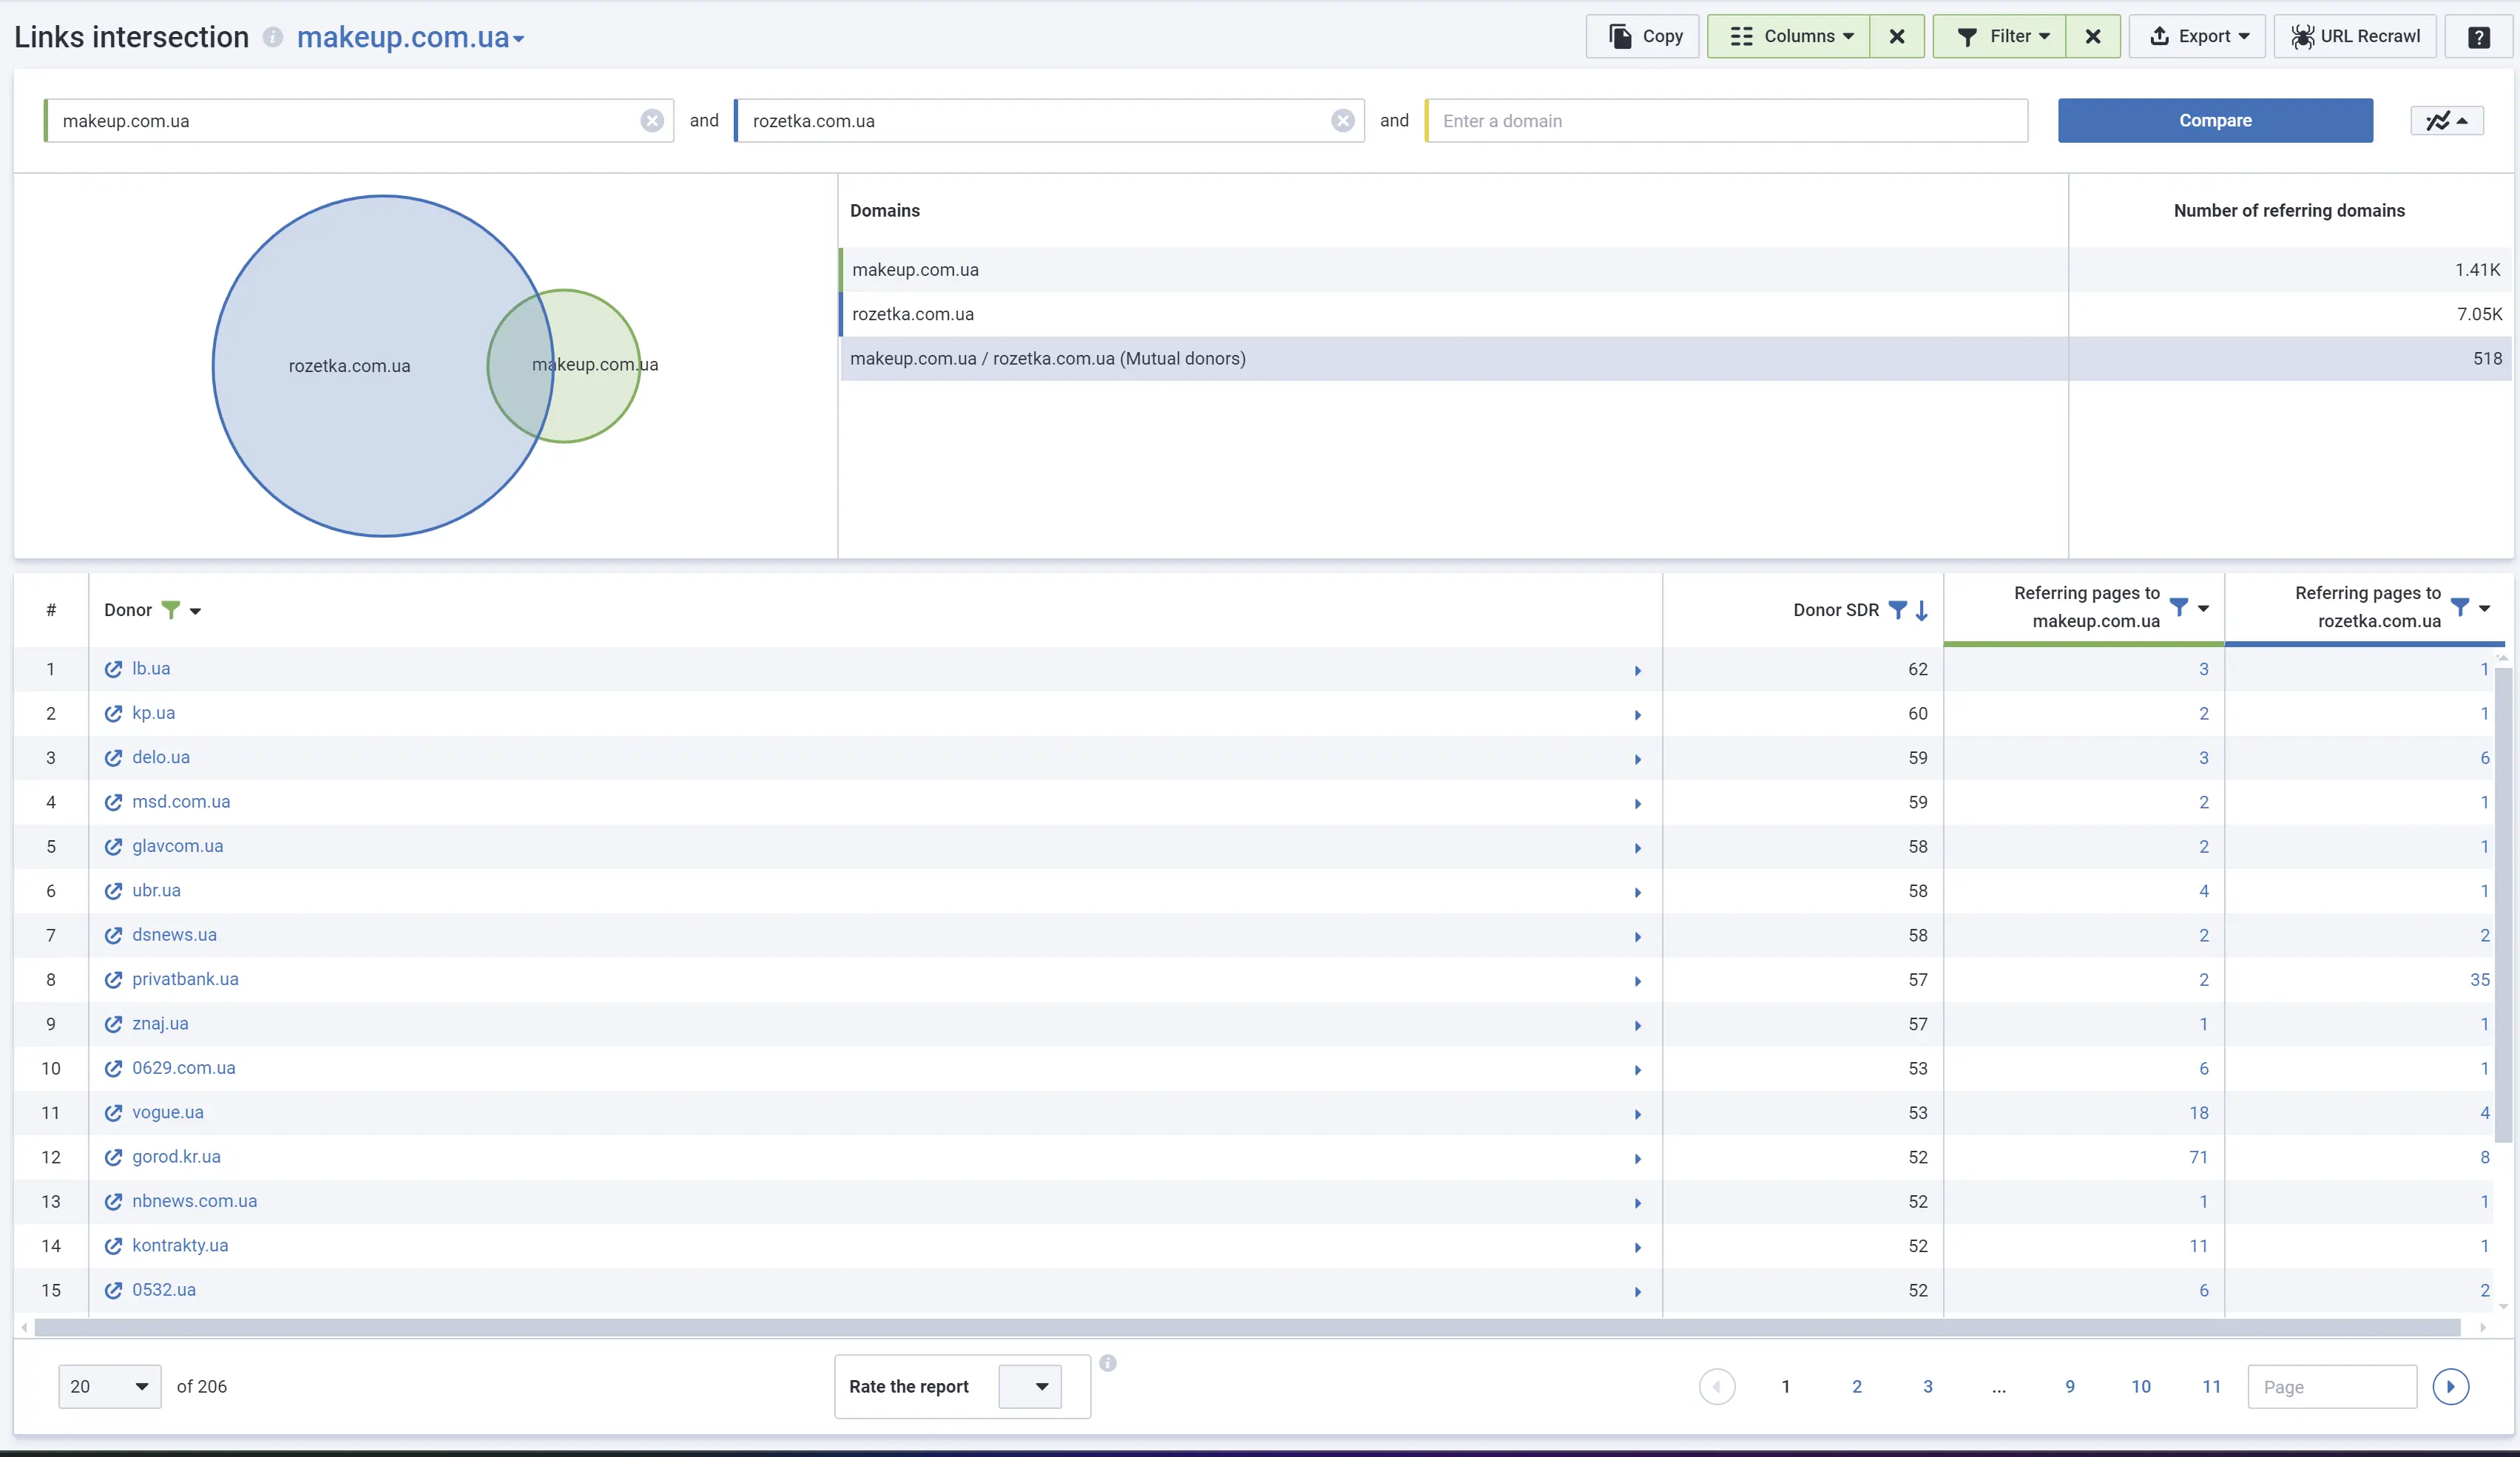
Task: Go to page 2 of results
Action: coord(1856,1386)
